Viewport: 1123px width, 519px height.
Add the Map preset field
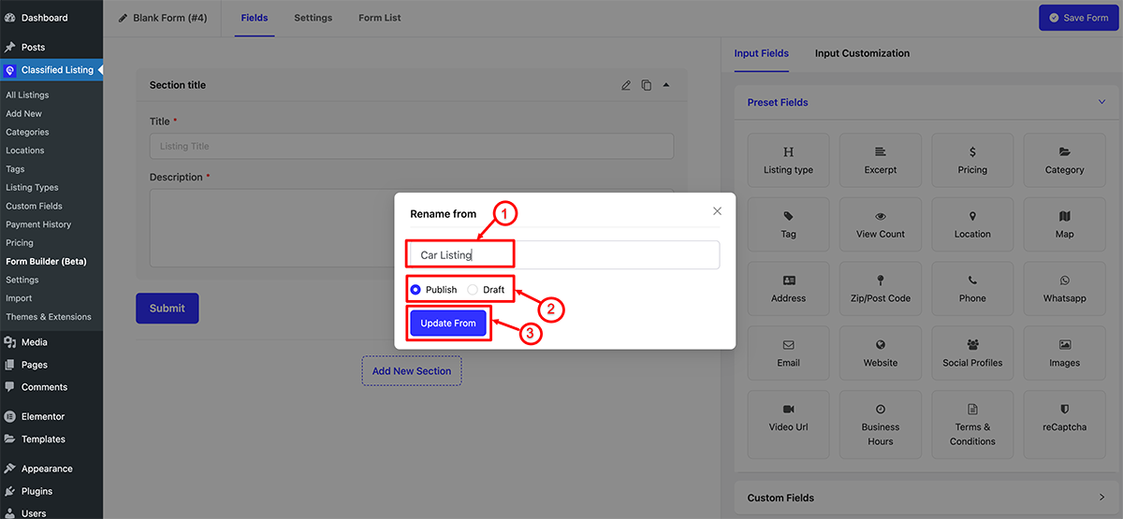(1064, 224)
